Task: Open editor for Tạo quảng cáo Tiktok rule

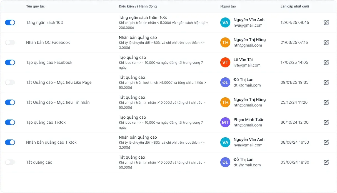Action: coord(326,122)
